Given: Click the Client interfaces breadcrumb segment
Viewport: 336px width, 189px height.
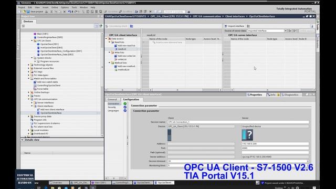Looking at the screenshot, I should tap(235, 16).
